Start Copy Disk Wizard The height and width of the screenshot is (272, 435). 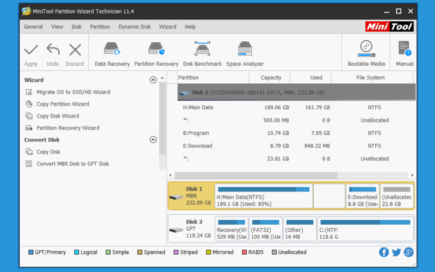click(x=58, y=116)
